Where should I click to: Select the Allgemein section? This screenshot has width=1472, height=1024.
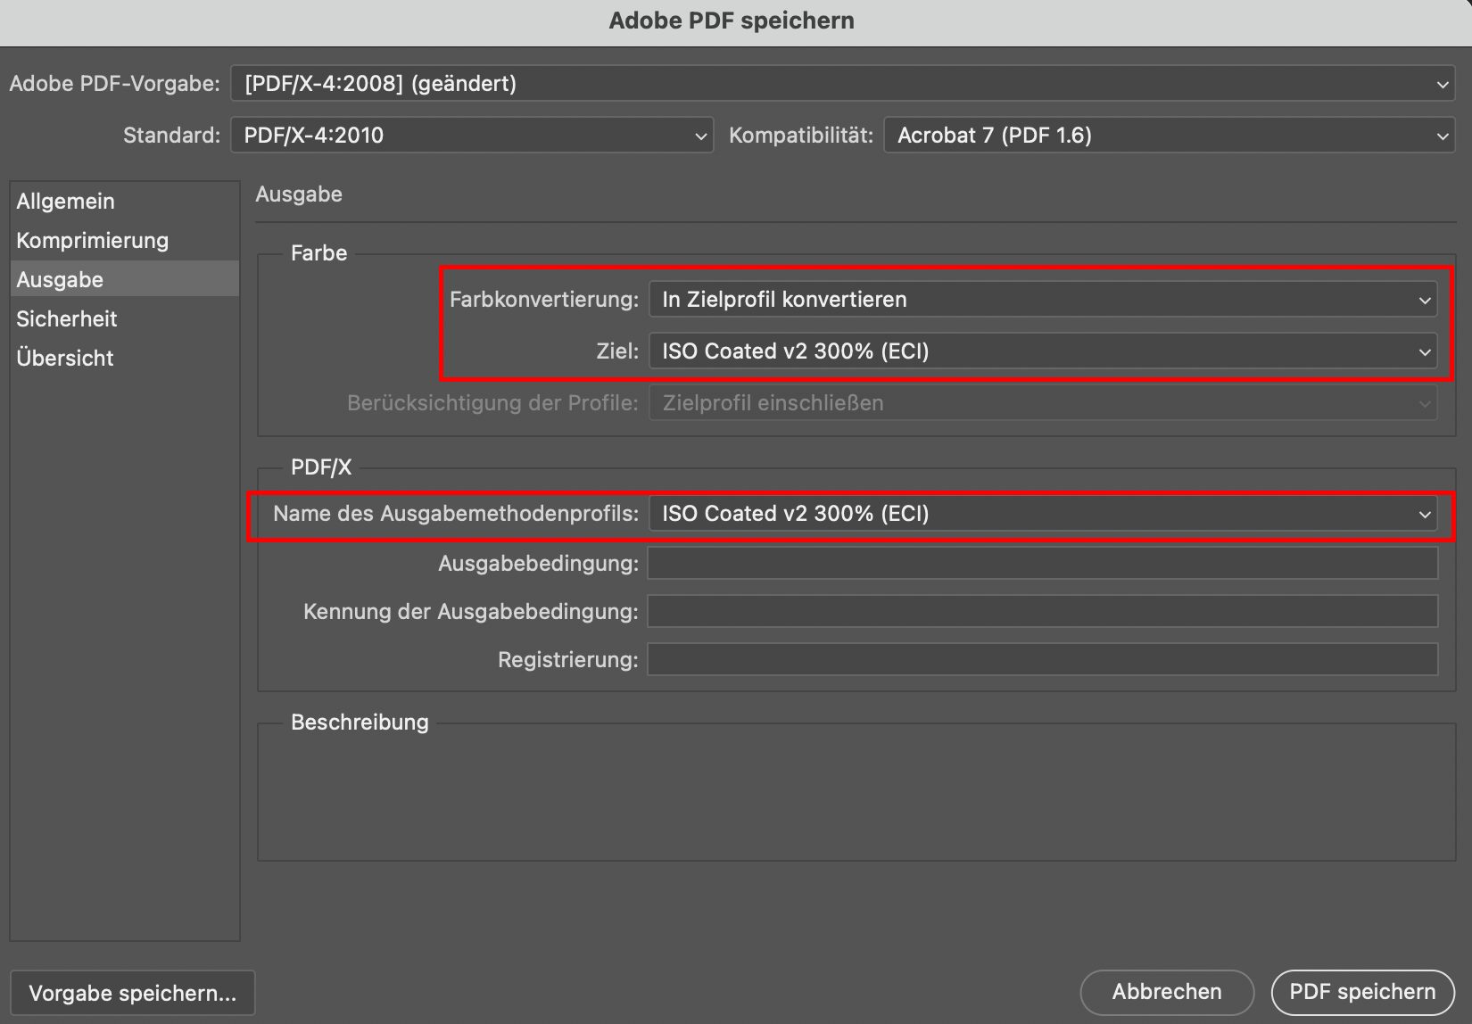click(124, 202)
